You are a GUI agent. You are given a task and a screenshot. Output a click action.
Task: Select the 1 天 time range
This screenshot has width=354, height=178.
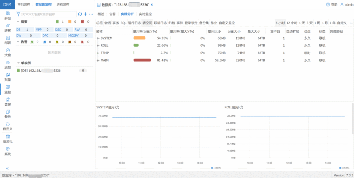(302, 23)
